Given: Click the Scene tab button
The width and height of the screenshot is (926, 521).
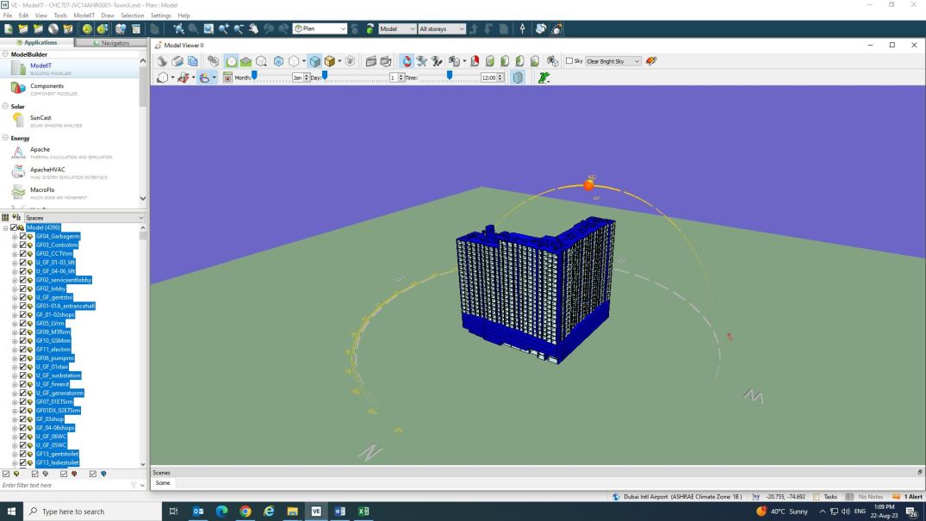Looking at the screenshot, I should (x=163, y=483).
